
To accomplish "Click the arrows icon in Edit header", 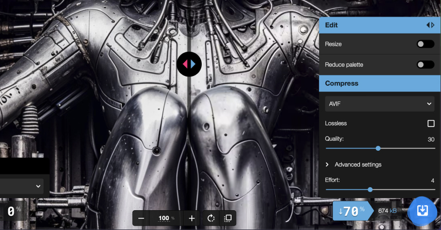I will tap(431, 25).
